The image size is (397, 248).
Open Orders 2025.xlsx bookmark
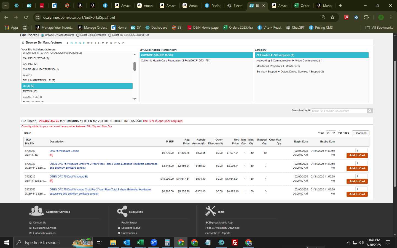point(238,28)
